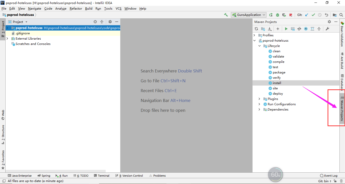The width and height of the screenshot is (345, 184).
Task: Open the Version Control tool window
Action: tap(129, 176)
